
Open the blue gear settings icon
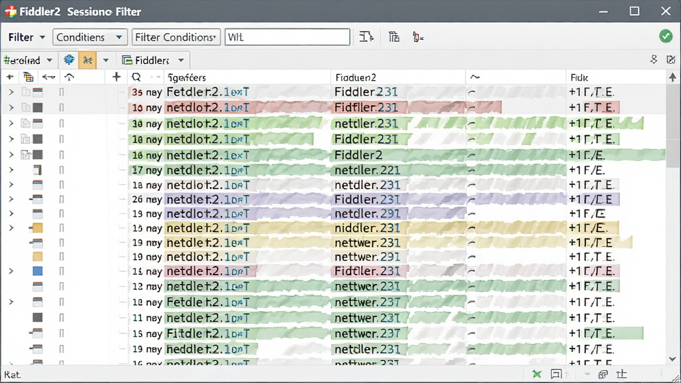point(68,59)
